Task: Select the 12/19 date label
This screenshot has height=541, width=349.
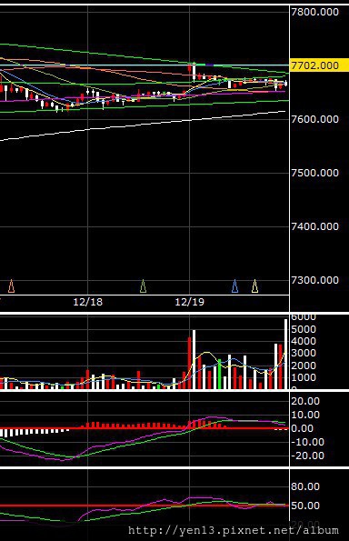Action: point(189,302)
